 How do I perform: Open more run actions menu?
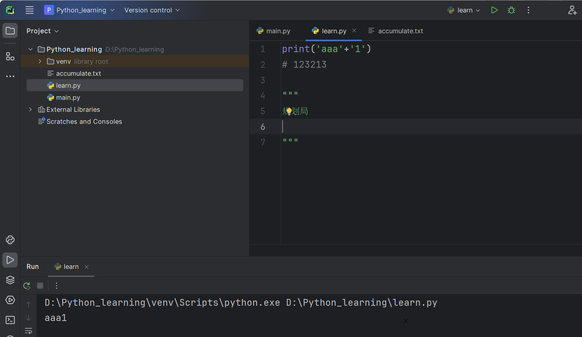click(528, 10)
